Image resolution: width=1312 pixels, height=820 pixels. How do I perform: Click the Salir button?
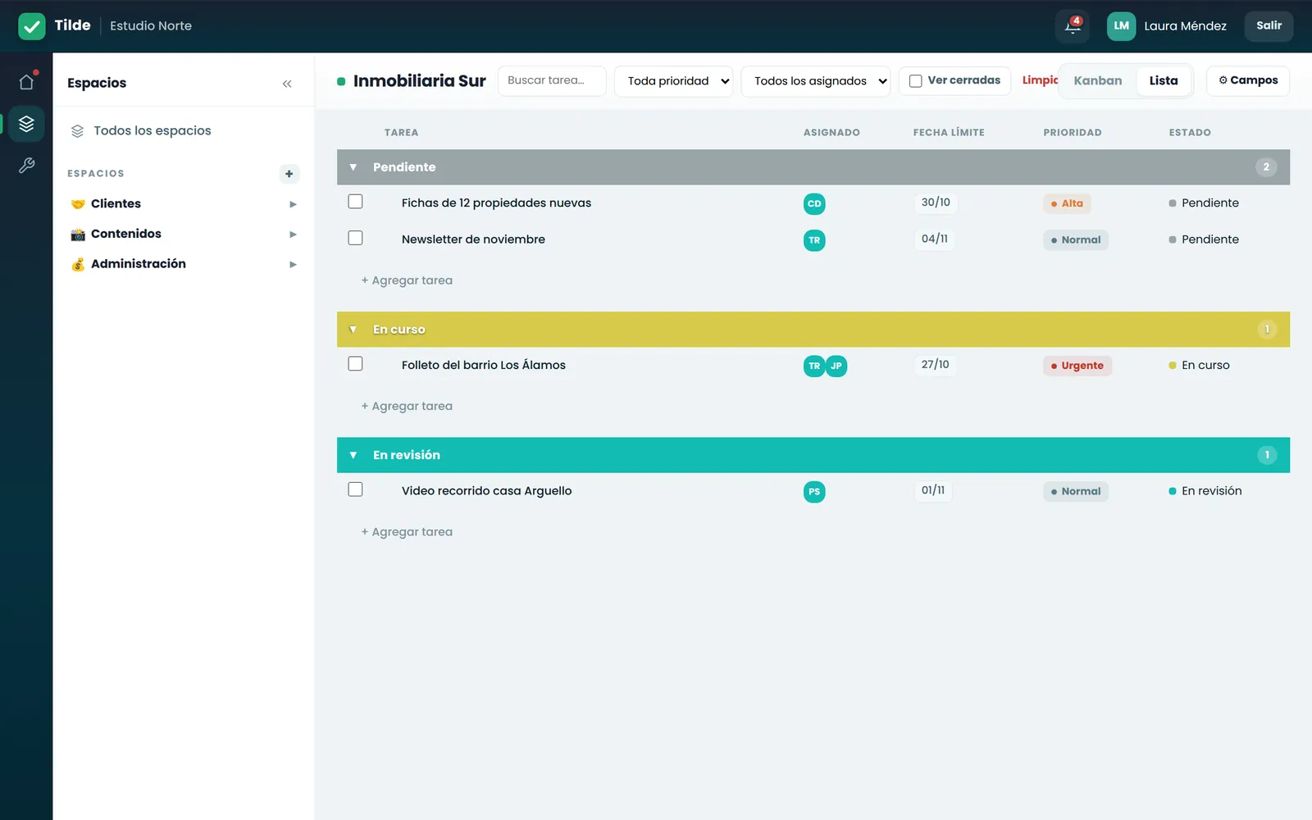coord(1269,26)
